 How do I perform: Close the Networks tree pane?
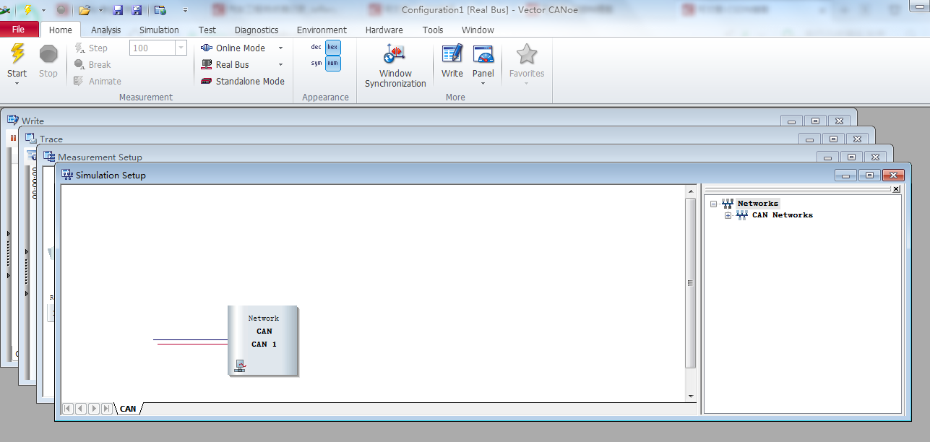896,189
